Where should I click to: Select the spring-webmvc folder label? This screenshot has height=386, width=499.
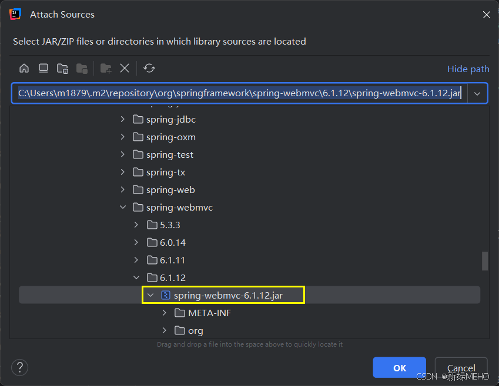179,208
